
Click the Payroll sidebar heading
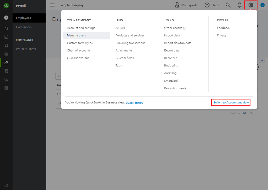(21, 6)
